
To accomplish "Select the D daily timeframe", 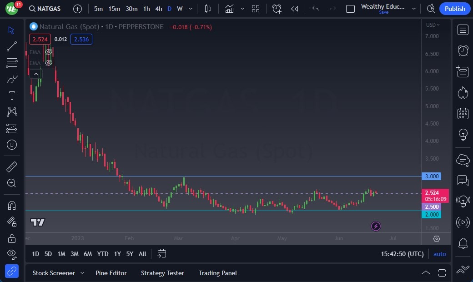I will click(x=170, y=9).
